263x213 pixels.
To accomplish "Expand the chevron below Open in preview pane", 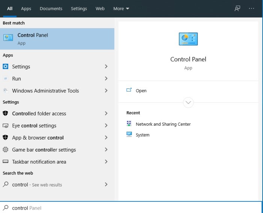I will point(188,102).
